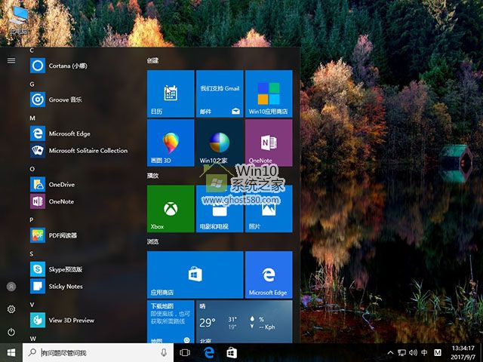Click the letter G section header
Viewport: 483px width, 362px height.
32,84
